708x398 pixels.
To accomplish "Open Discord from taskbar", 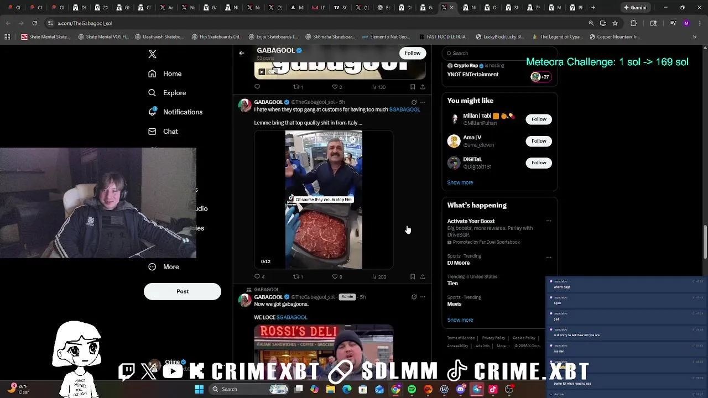I will click(461, 389).
